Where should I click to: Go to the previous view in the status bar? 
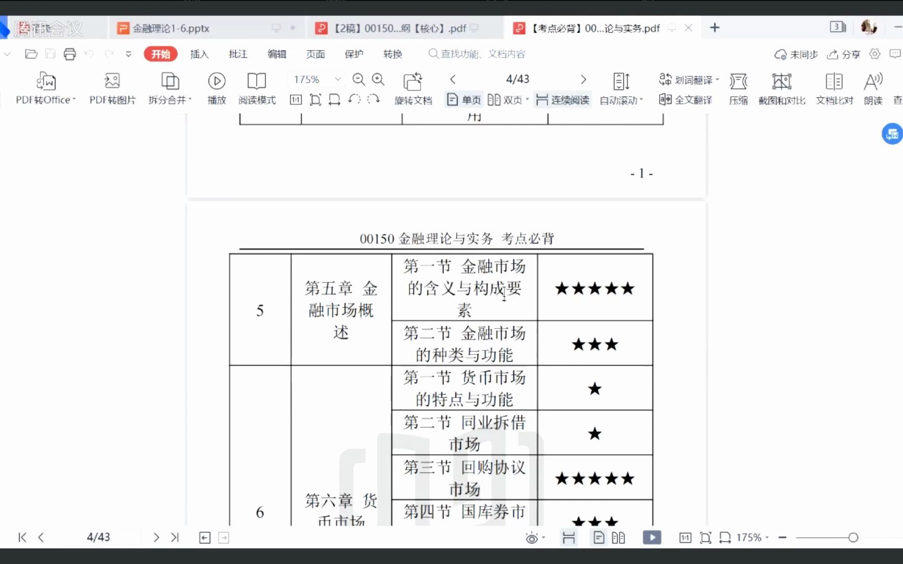pos(205,537)
